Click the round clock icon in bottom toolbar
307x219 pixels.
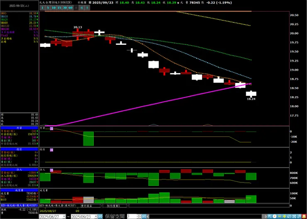(x=275, y=216)
